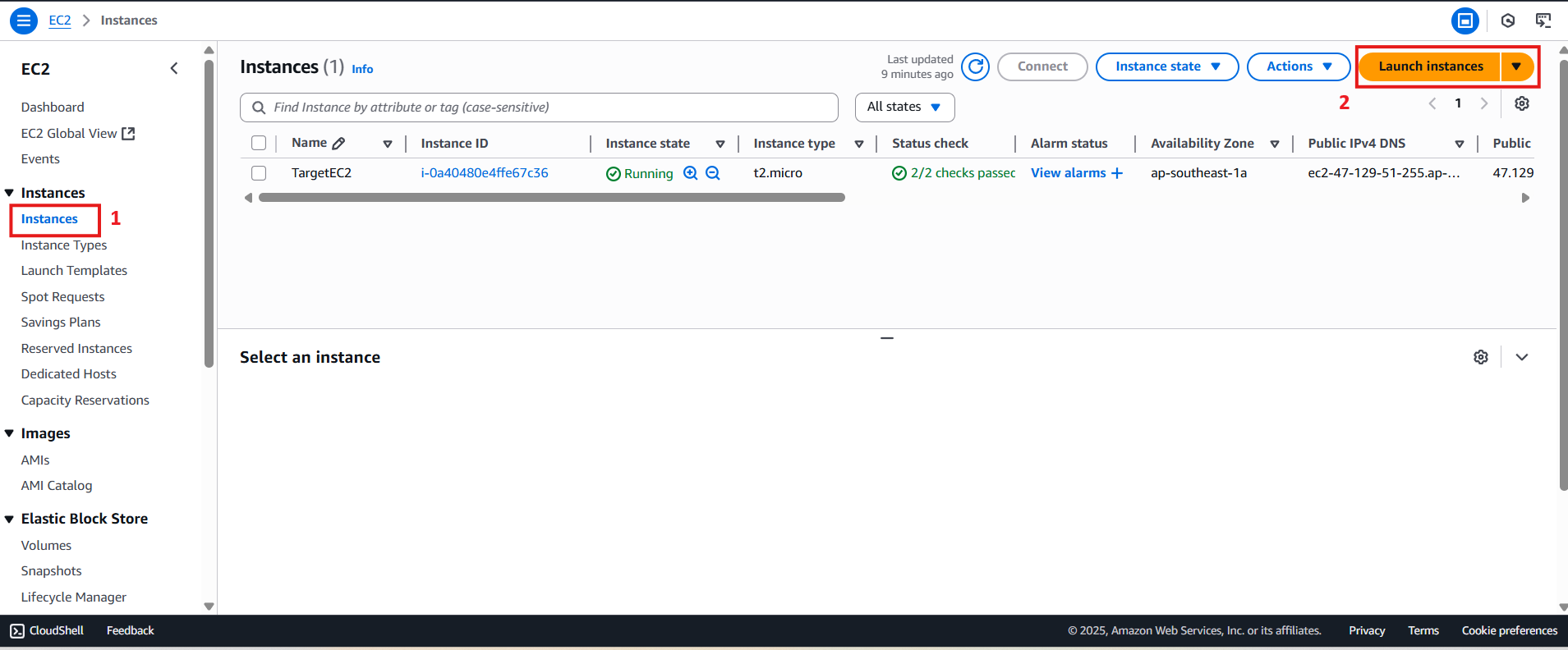This screenshot has width=1568, height=650.
Task: Go to the next page of results
Action: 1484,103
